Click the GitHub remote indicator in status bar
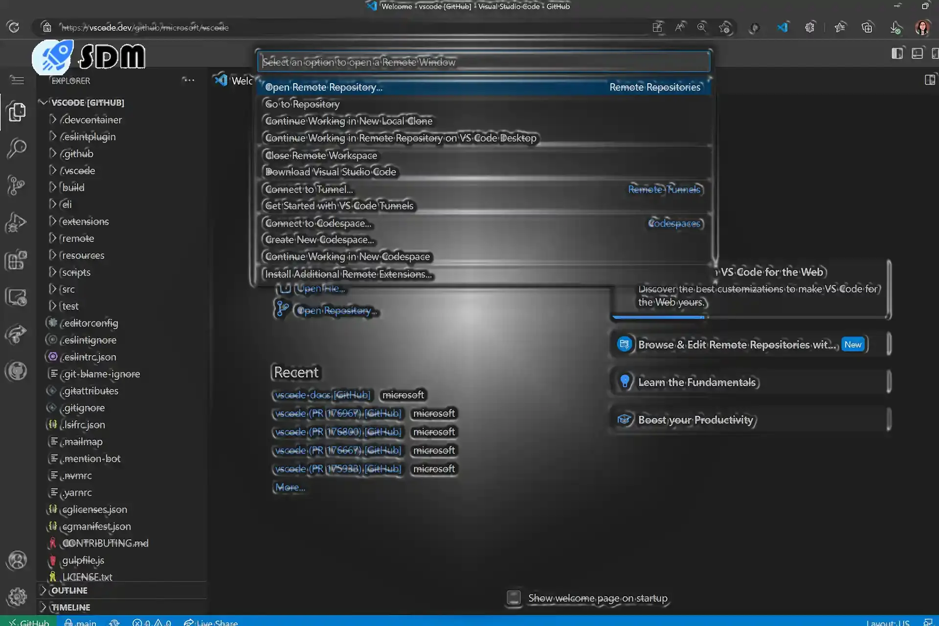This screenshot has height=626, width=939. [x=29, y=622]
